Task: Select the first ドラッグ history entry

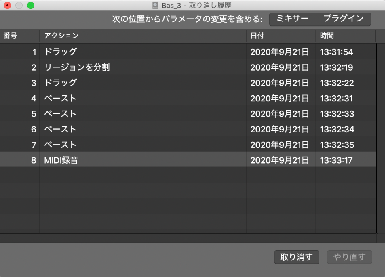Action: pyautogui.click(x=121, y=52)
